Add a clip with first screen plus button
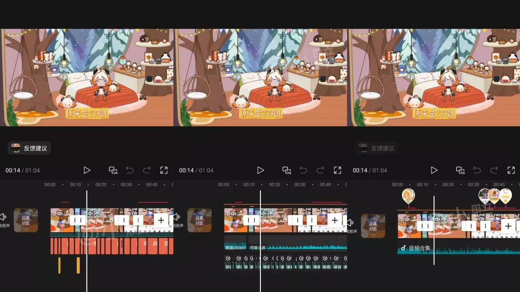The image size is (520, 292). pyautogui.click(x=161, y=220)
